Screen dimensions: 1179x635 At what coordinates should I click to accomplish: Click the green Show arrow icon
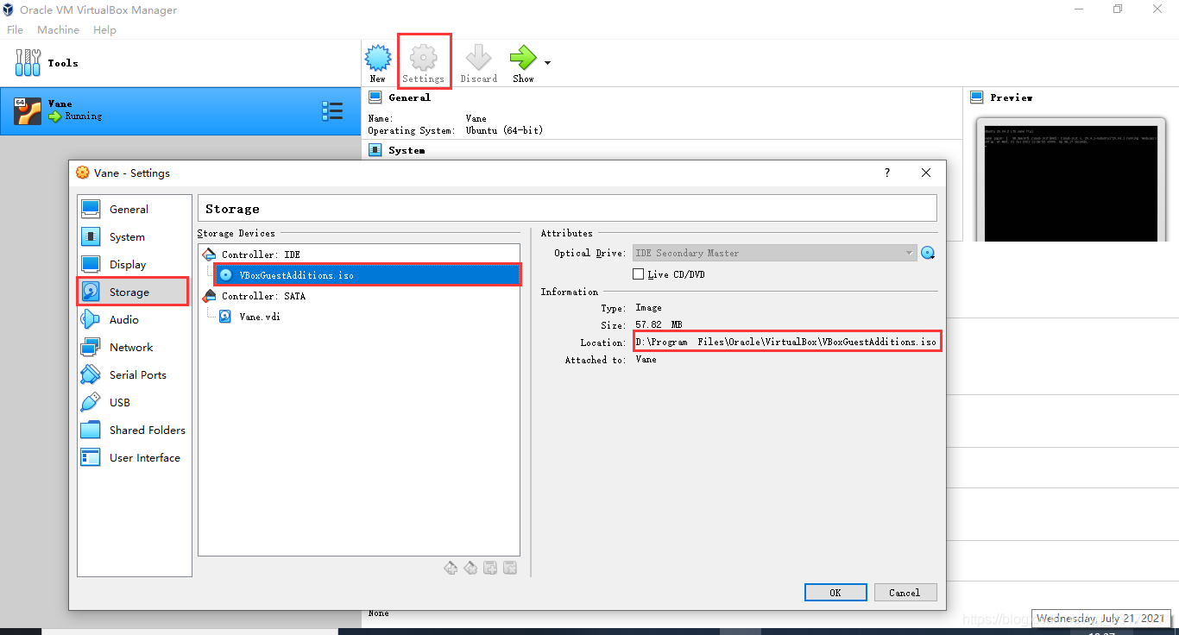pos(522,58)
